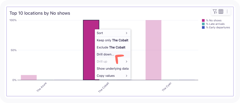Select Drill down... menu entry
The image size is (240, 103).
[113, 54]
